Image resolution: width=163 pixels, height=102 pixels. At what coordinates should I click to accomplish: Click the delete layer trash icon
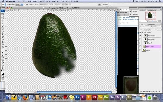pos(159,92)
